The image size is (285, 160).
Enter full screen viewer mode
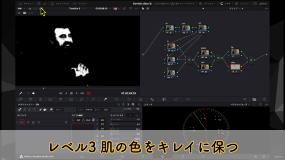(130, 8)
